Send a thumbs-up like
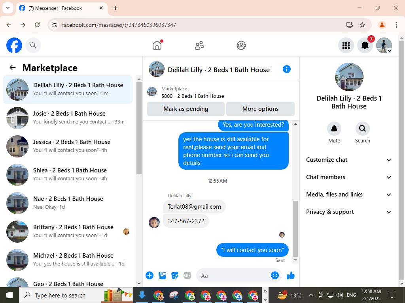Screen dimensions: 405x303 point(291,275)
